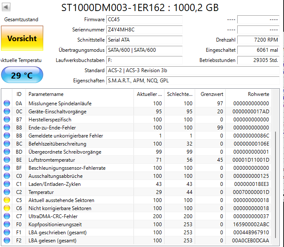
Task: Click the raw value 165900002ABC
Action: coord(251,224)
